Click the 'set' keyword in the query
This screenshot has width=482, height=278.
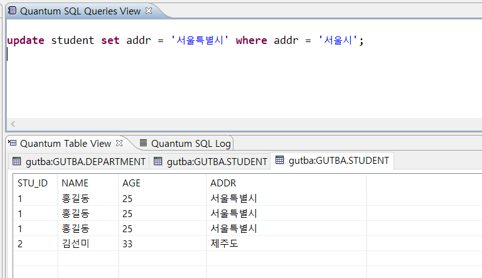[x=110, y=40]
